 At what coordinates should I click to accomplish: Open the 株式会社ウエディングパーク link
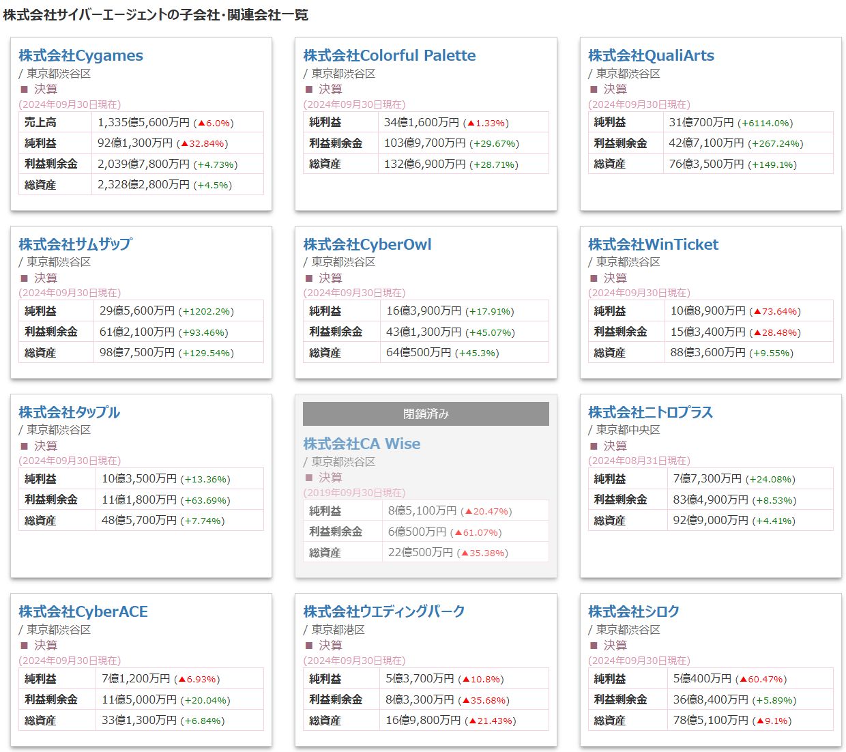383,611
